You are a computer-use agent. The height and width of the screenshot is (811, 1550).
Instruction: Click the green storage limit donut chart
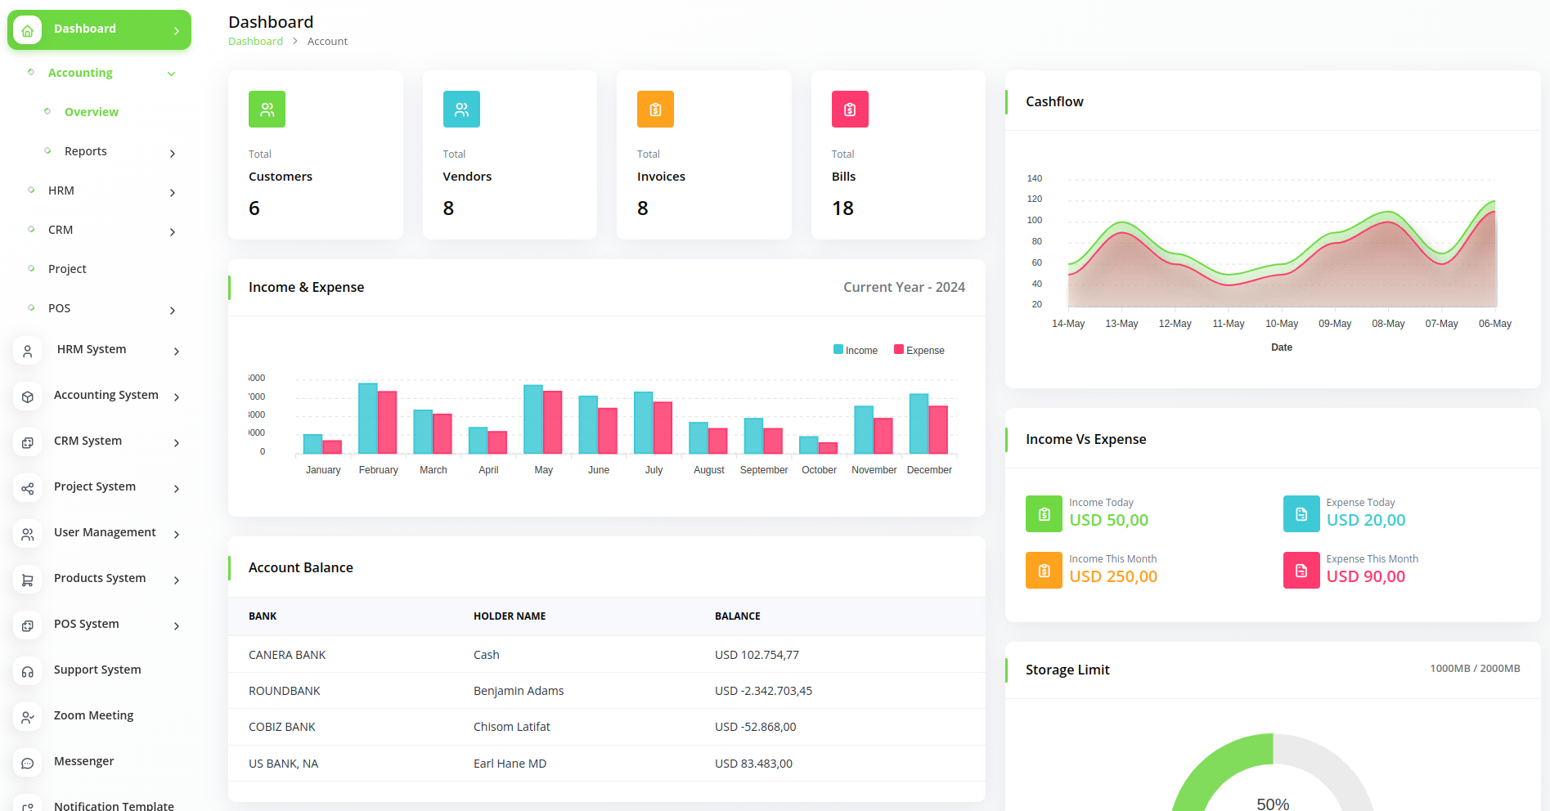[x=1218, y=768]
